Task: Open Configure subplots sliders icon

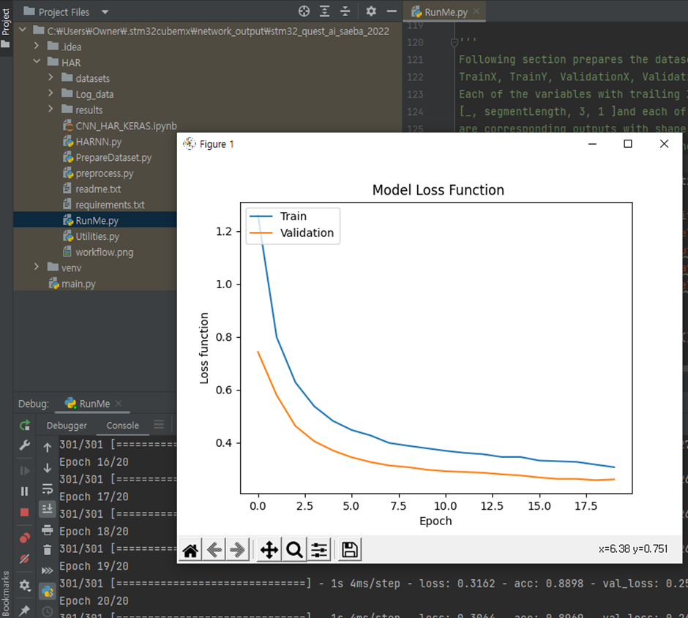Action: point(319,550)
